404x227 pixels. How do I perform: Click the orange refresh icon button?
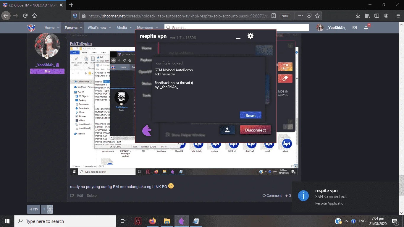(285, 67)
